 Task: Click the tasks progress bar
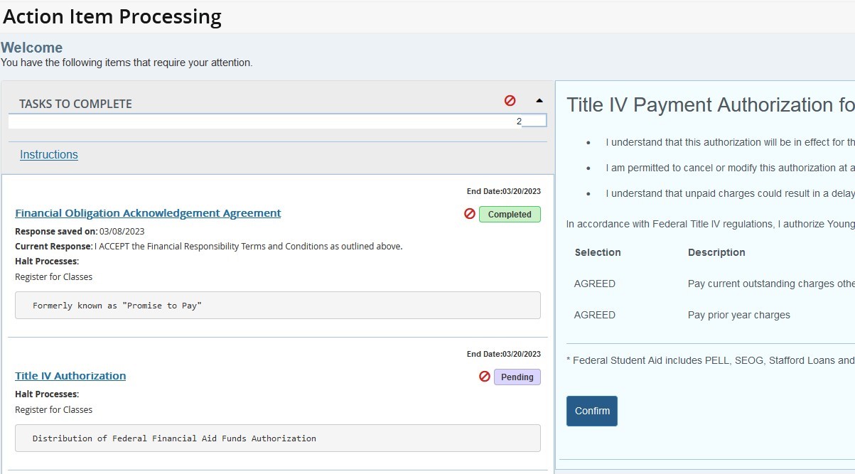click(277, 122)
